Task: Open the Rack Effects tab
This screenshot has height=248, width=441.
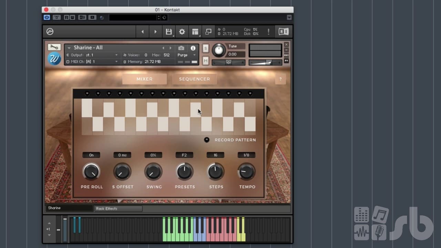Action: [x=118, y=209]
